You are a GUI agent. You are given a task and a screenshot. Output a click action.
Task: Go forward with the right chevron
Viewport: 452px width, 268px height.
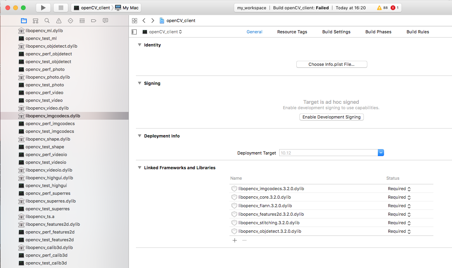[153, 21]
